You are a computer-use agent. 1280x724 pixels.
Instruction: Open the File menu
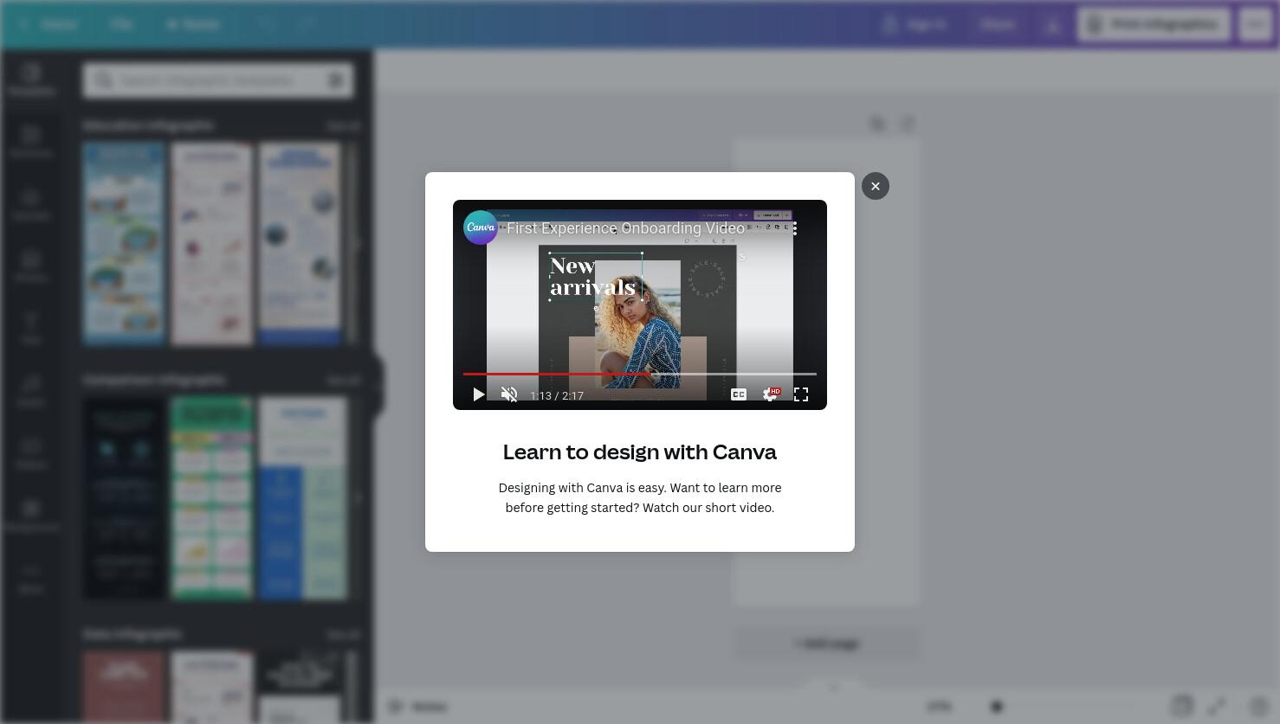pos(121,24)
